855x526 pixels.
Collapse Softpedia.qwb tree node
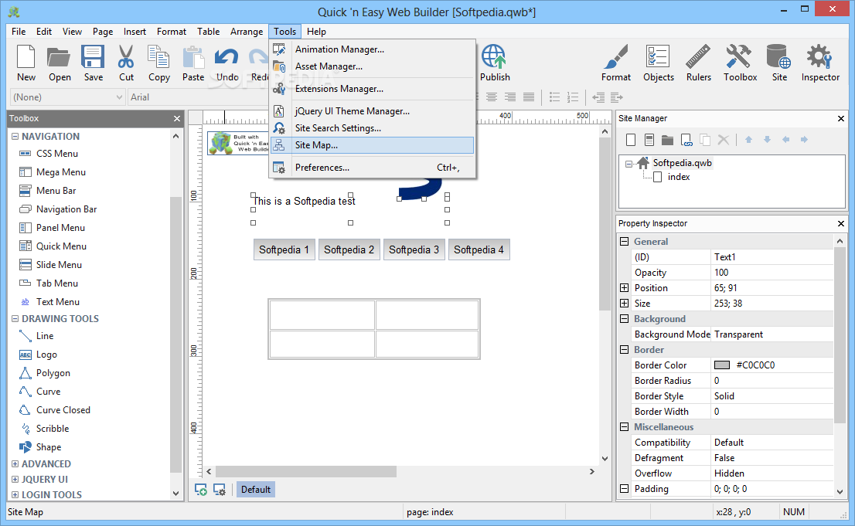[x=628, y=164]
